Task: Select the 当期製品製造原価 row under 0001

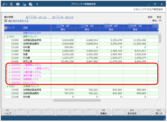Action: click(x=81, y=40)
